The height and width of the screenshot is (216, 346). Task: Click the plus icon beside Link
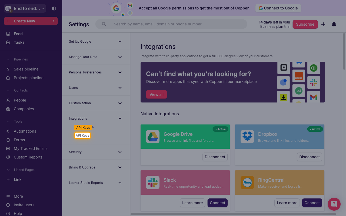point(8,180)
